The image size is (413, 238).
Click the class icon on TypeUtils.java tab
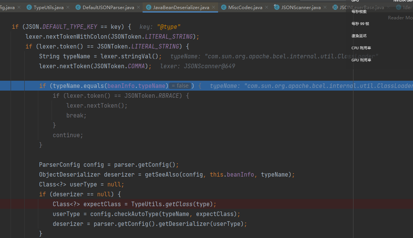pyautogui.click(x=29, y=7)
